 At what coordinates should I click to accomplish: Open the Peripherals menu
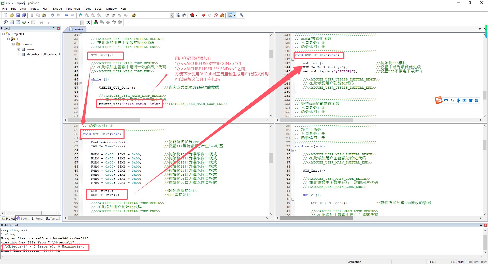(x=73, y=9)
